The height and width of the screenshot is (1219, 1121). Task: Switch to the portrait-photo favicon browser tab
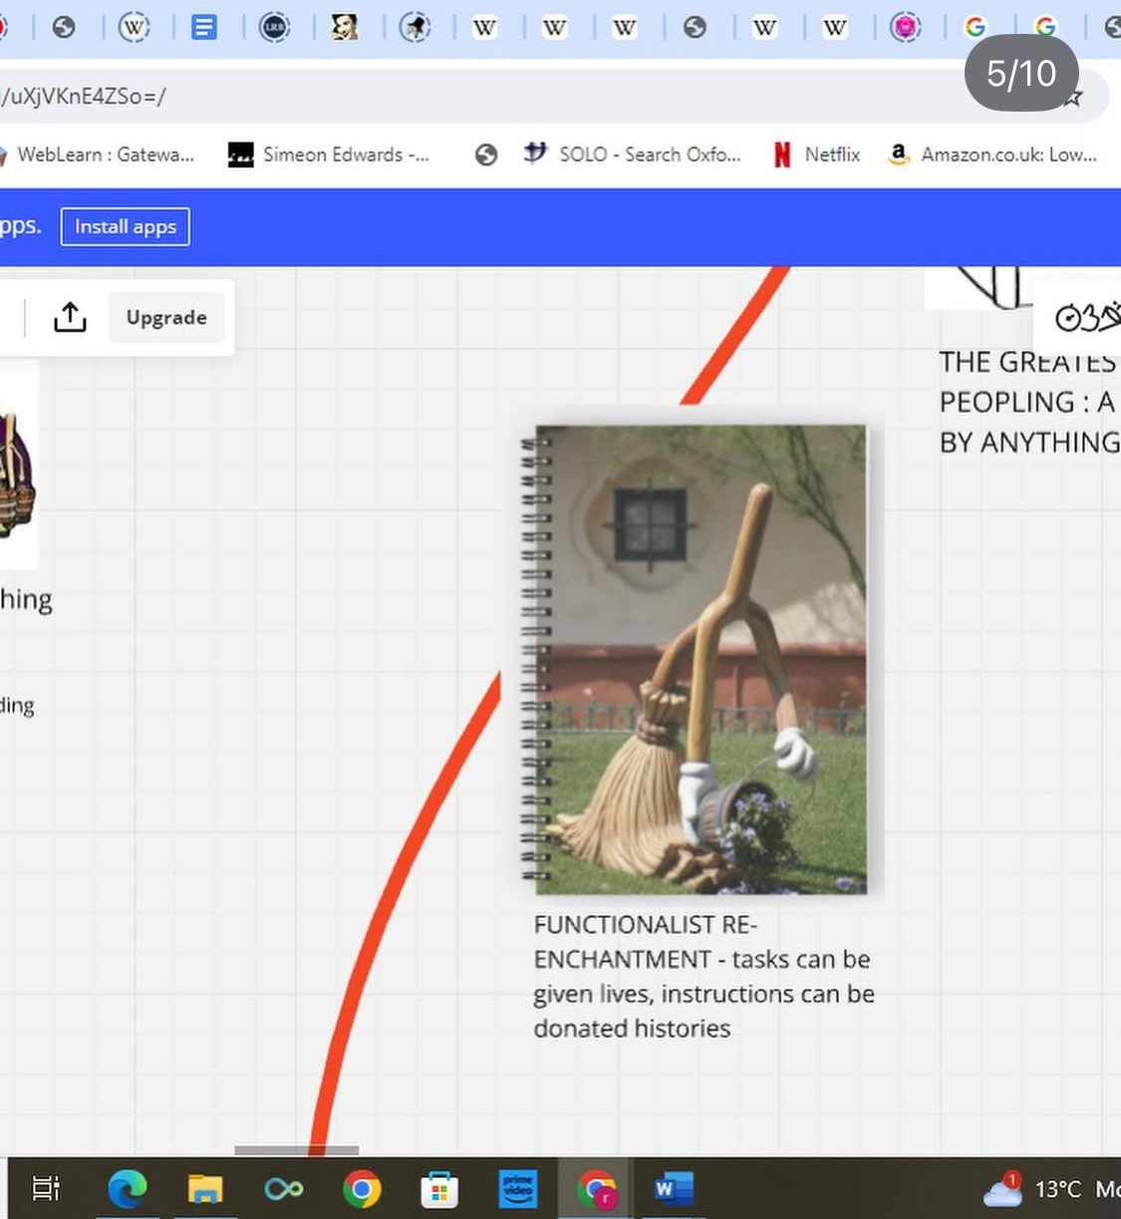[x=345, y=27]
